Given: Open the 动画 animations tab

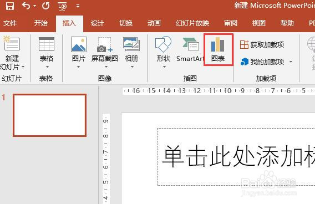Looking at the screenshot, I should 154,23.
